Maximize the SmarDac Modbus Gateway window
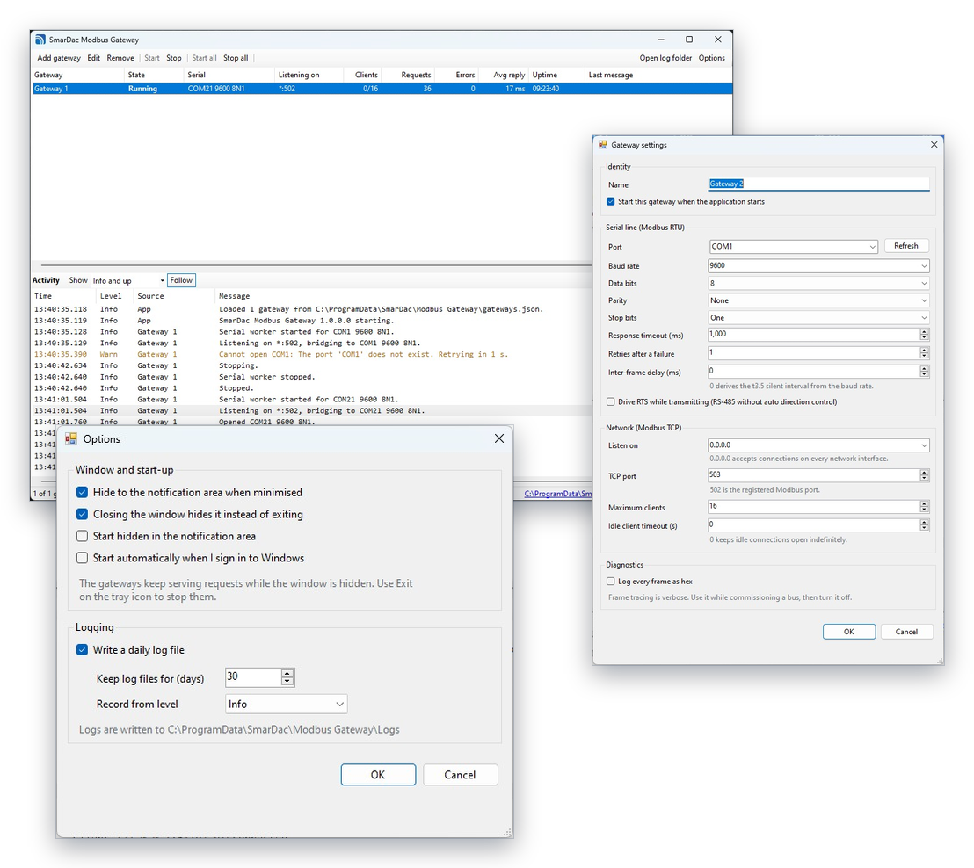 tap(689, 40)
